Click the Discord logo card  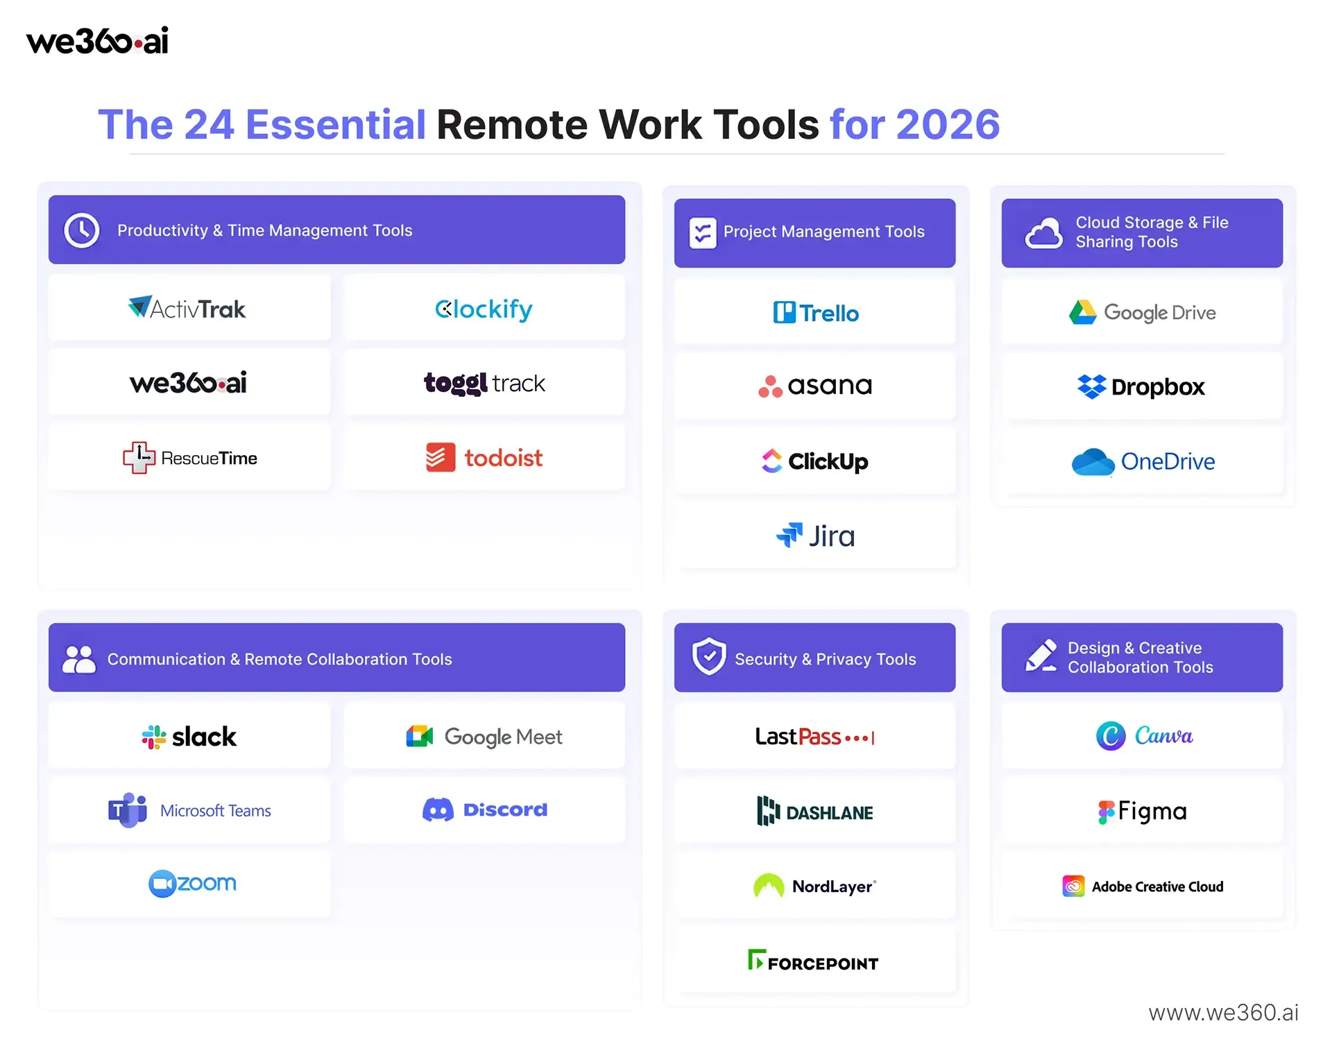tap(484, 810)
